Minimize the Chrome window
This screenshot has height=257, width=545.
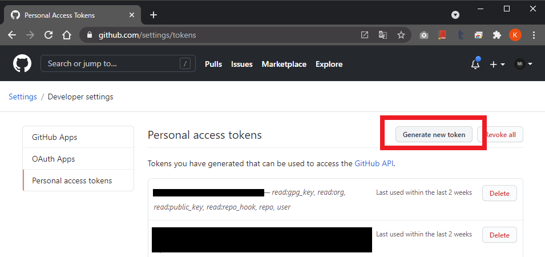tap(481, 9)
